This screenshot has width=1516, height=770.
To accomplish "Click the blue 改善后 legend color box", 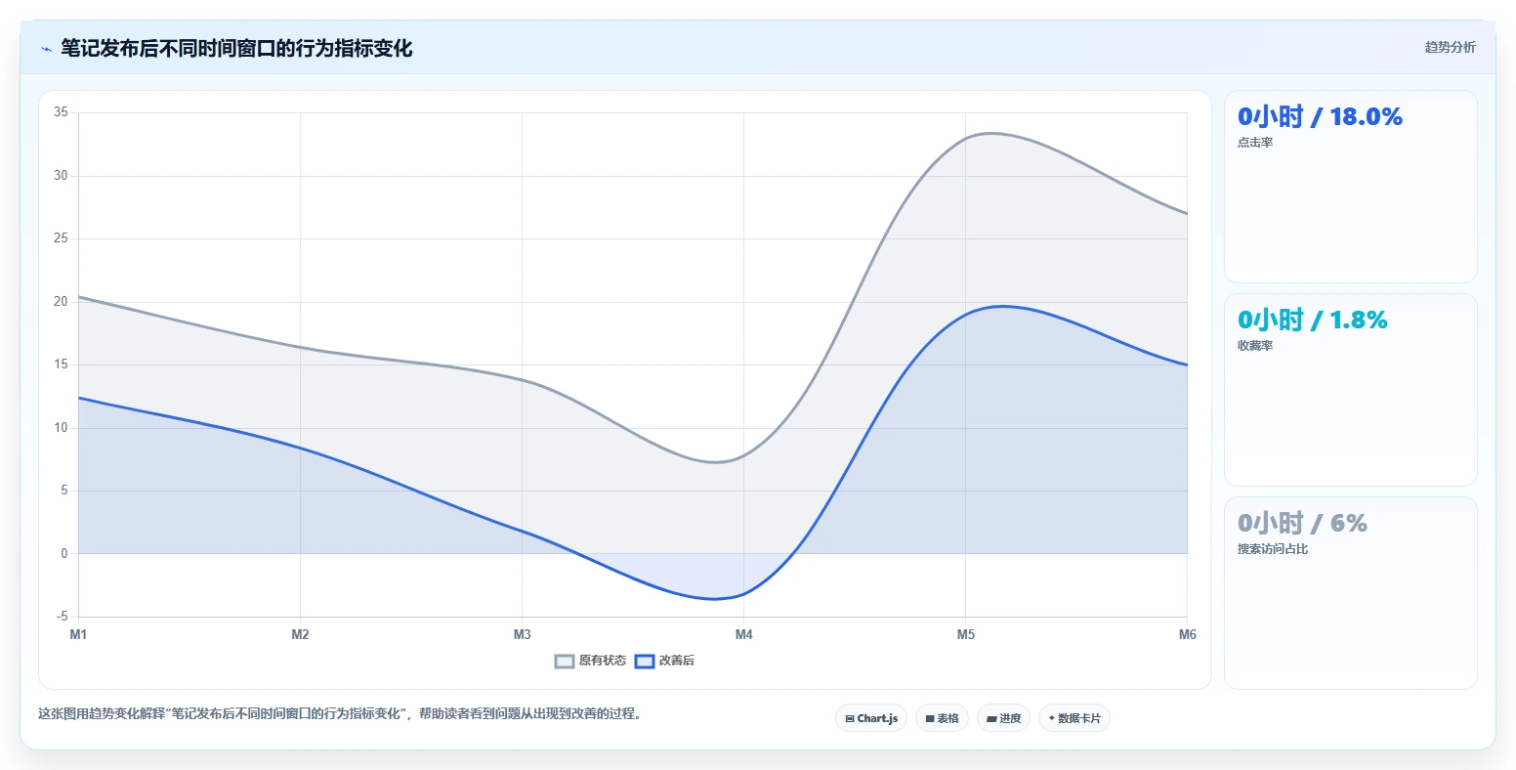I will pos(645,662).
